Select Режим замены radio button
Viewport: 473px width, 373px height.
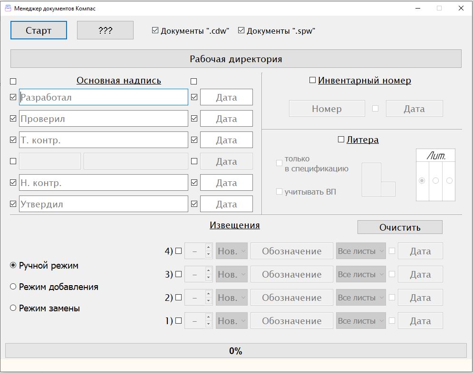pos(13,308)
